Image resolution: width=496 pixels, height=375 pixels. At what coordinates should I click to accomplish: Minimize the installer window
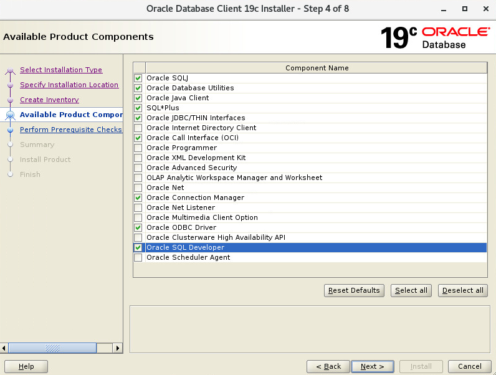(444, 9)
